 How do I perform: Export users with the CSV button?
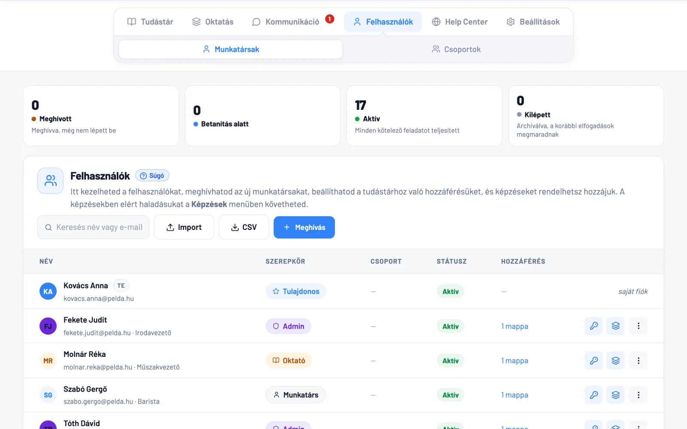tap(244, 227)
